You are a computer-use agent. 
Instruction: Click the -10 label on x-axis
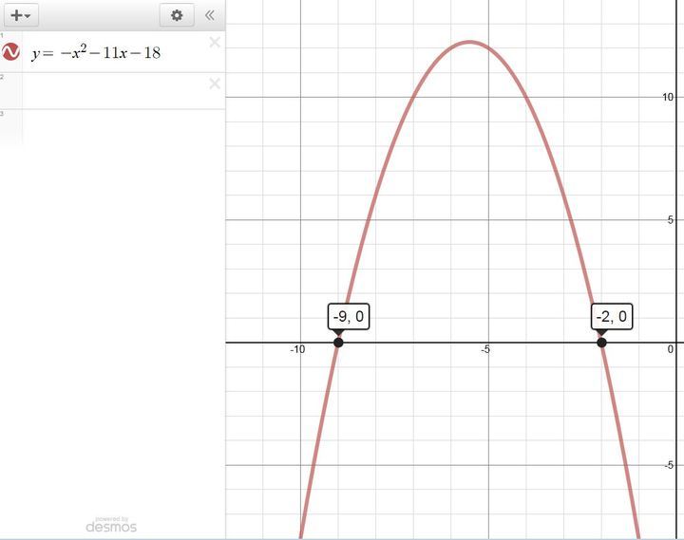point(297,350)
